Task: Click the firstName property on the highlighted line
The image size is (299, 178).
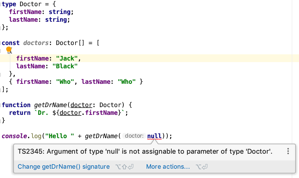Action: tap(33, 58)
